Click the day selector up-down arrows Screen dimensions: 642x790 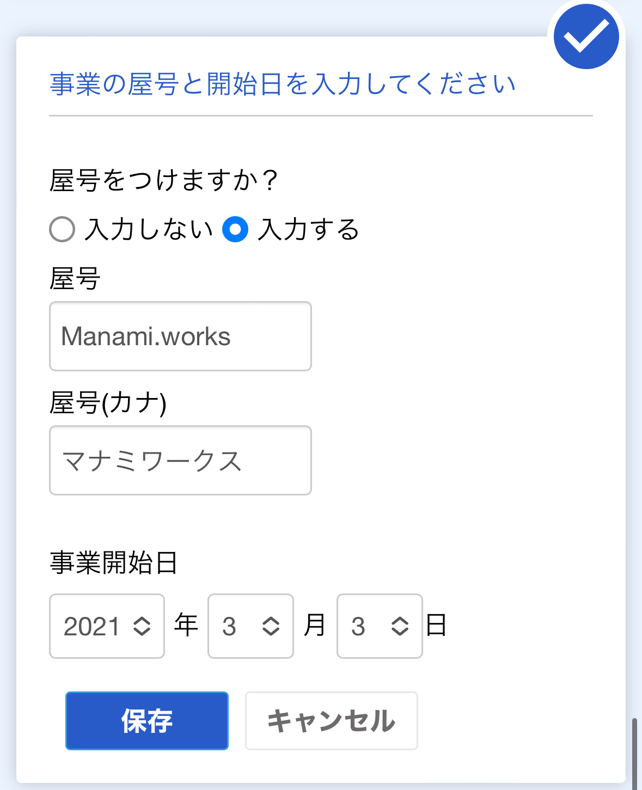[x=400, y=626]
